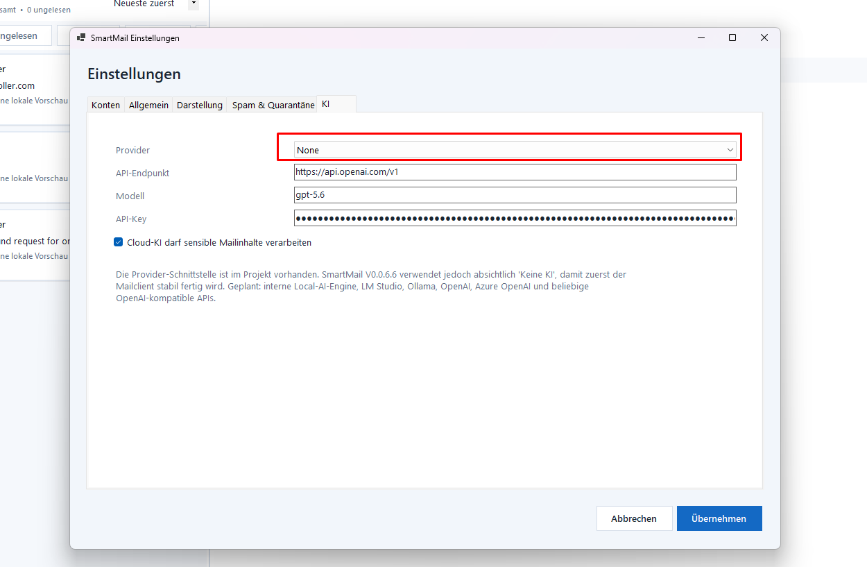This screenshot has width=867, height=567.
Task: Switch to the Allgemein tab
Action: (x=148, y=105)
